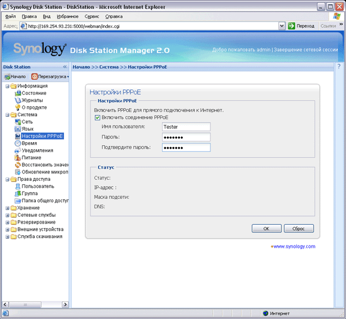Click the OK button

(x=266, y=229)
